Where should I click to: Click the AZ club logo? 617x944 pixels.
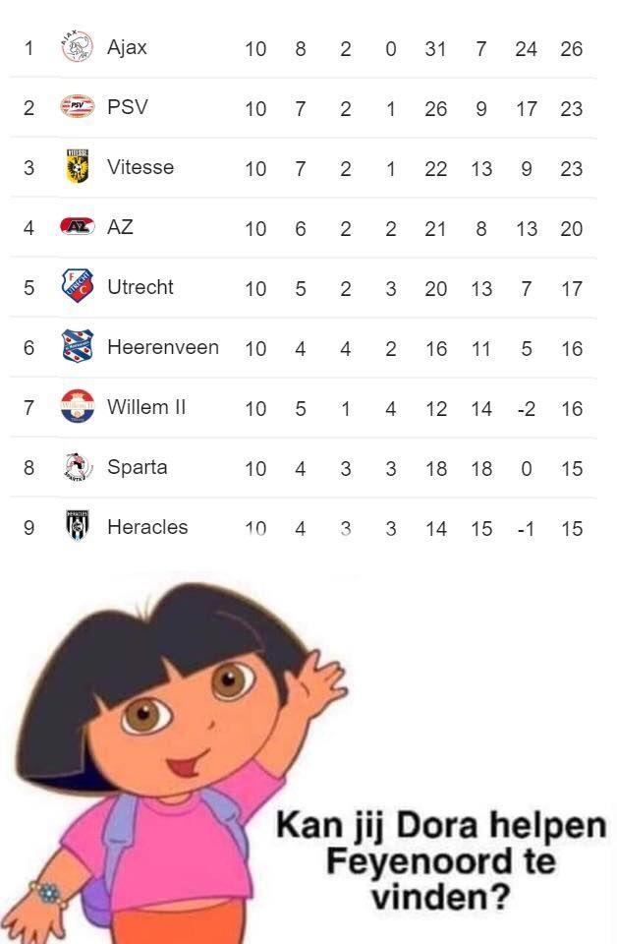tap(77, 227)
